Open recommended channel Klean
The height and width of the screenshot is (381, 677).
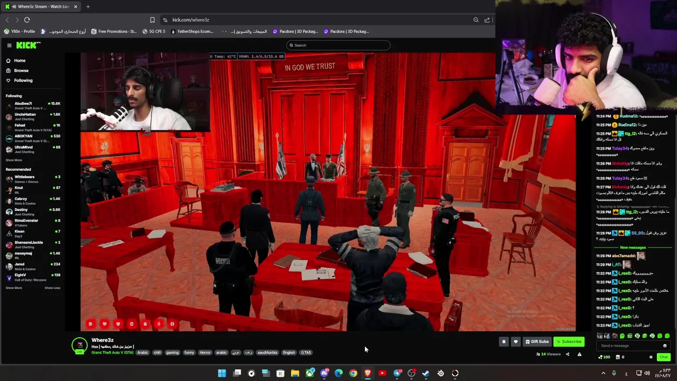[x=33, y=233]
